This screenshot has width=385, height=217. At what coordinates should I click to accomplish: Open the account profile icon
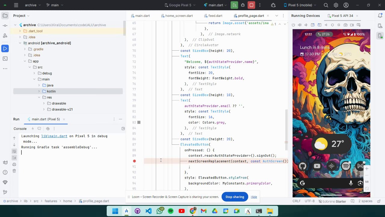pos(346,5)
